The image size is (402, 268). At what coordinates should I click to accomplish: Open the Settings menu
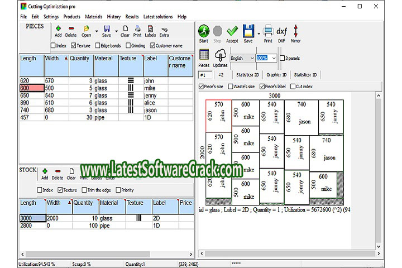coord(51,17)
